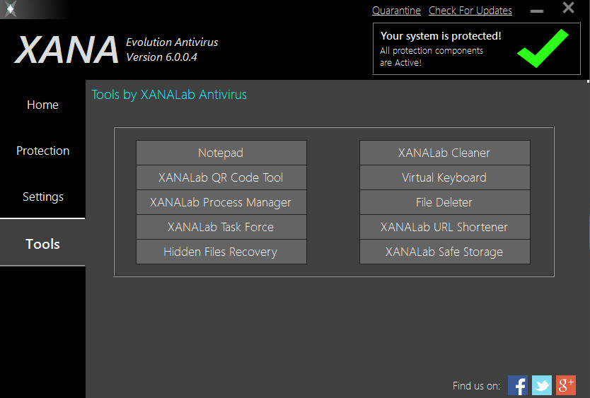This screenshot has height=398, width=590.
Task: Start XANALab Process Manager
Action: click(221, 202)
